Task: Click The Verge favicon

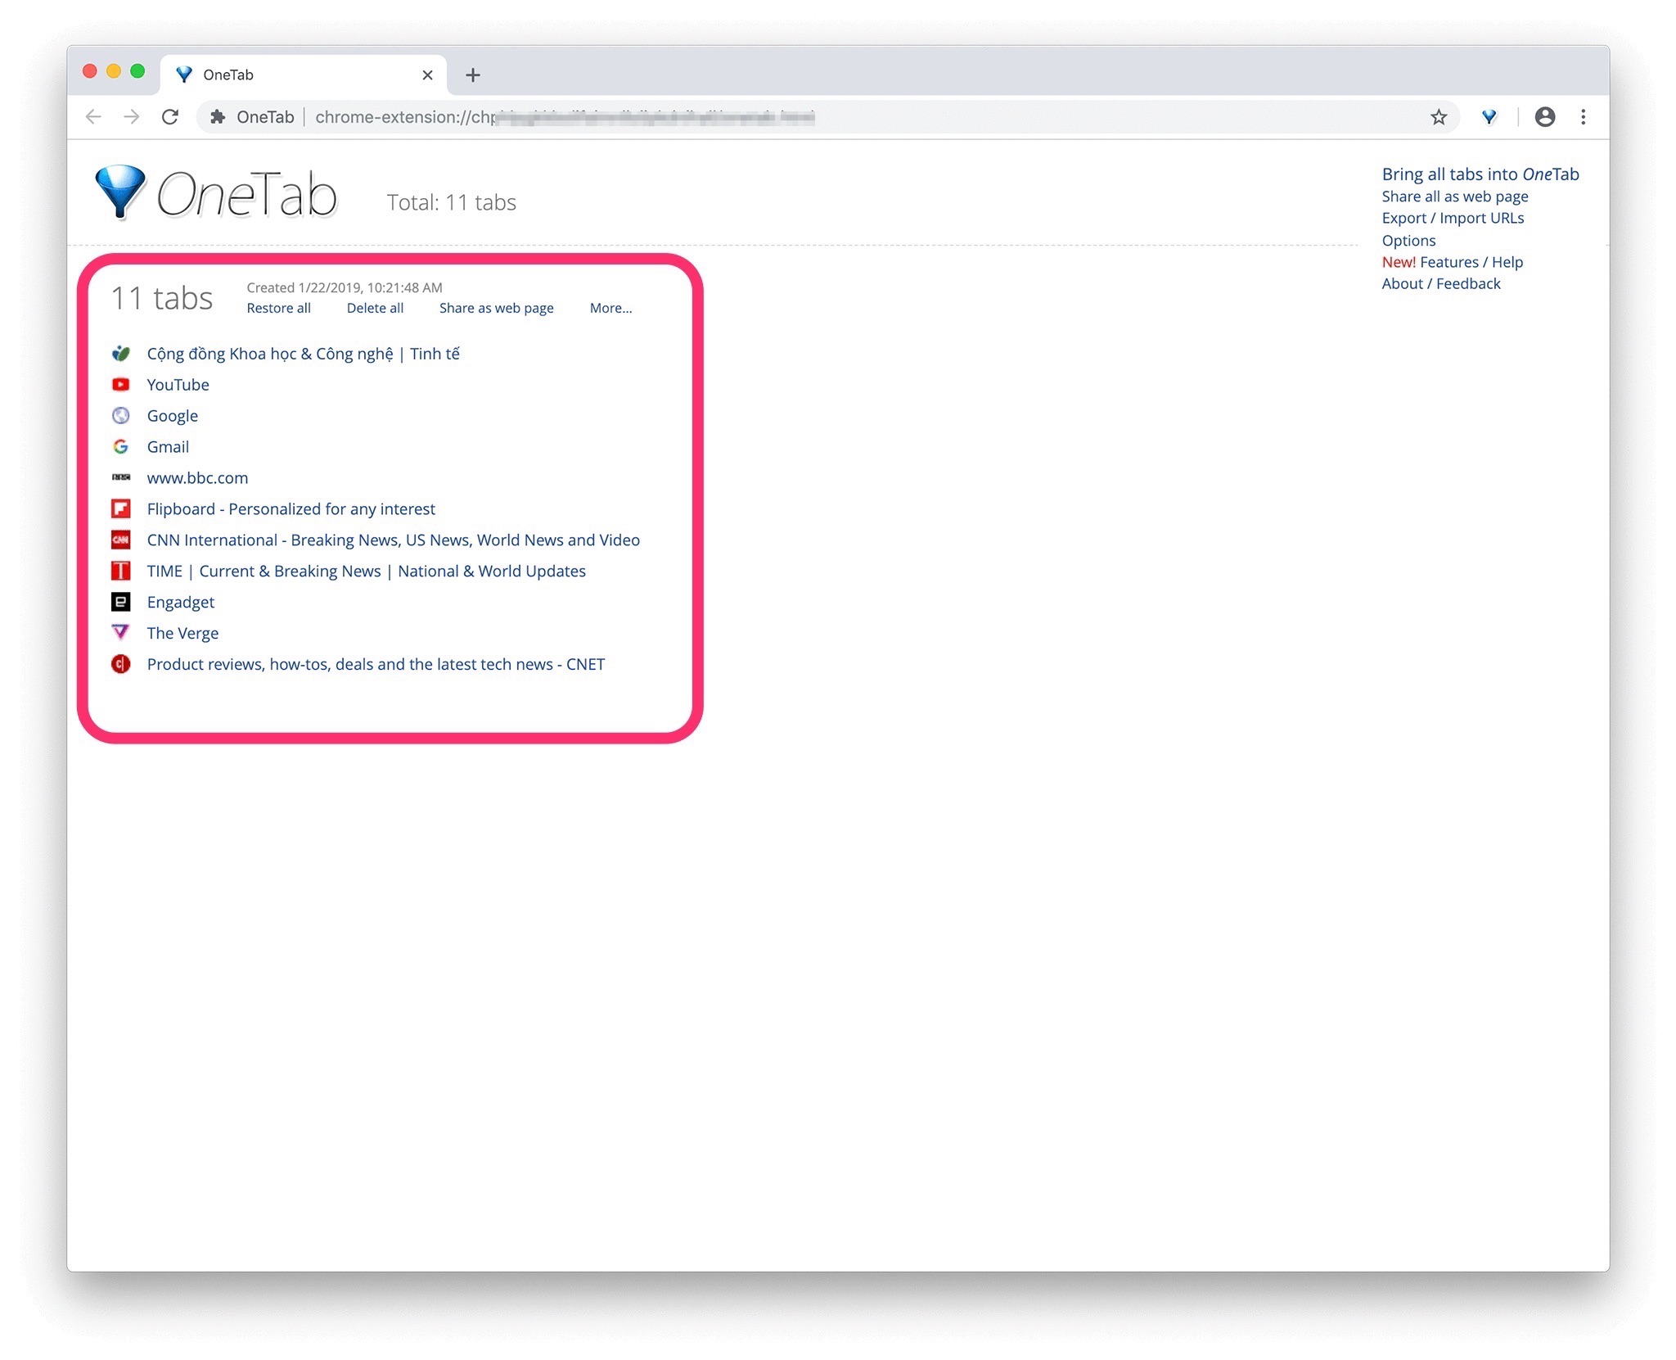Action: point(121,632)
